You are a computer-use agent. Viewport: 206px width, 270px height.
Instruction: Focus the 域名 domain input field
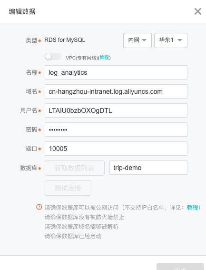point(116,91)
